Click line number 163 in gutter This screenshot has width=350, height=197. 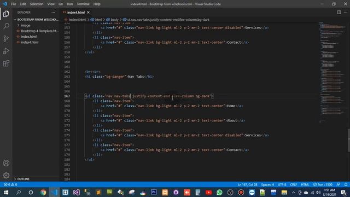pos(67,77)
